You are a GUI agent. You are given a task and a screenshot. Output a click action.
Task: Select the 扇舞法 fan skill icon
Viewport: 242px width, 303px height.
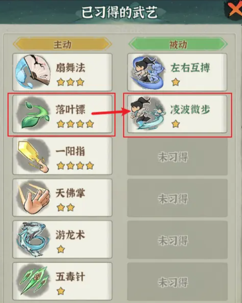pyautogui.click(x=33, y=72)
